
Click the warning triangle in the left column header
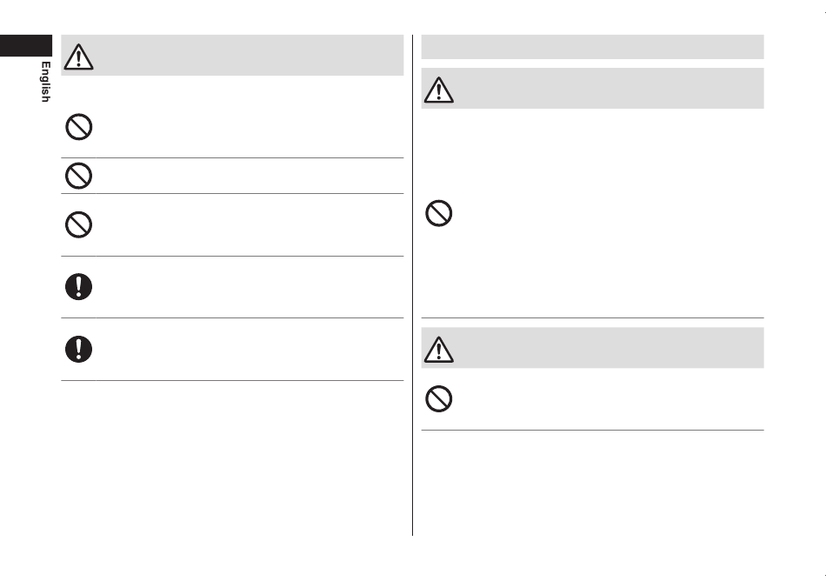point(78,57)
